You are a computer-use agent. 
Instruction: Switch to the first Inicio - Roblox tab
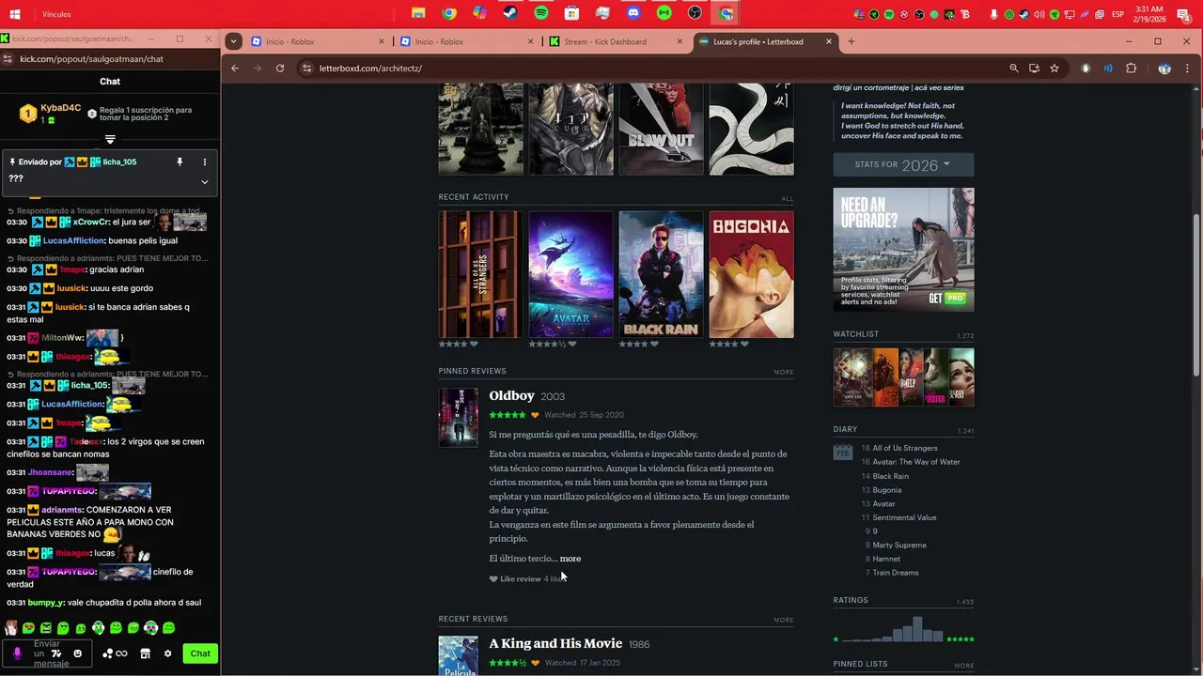[318, 41]
